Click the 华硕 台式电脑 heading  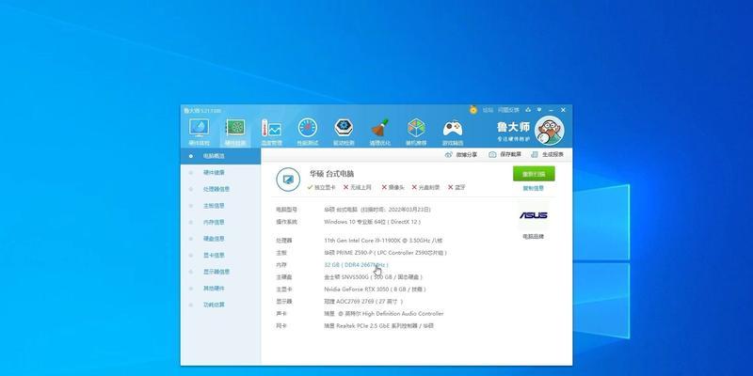[x=332, y=174]
